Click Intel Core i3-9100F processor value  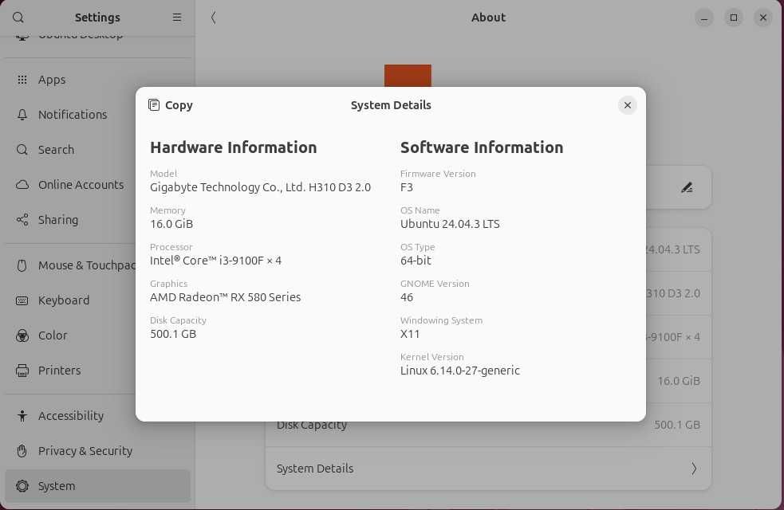215,261
